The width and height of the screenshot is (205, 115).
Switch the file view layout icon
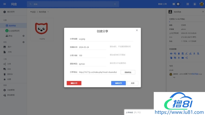point(174,4)
